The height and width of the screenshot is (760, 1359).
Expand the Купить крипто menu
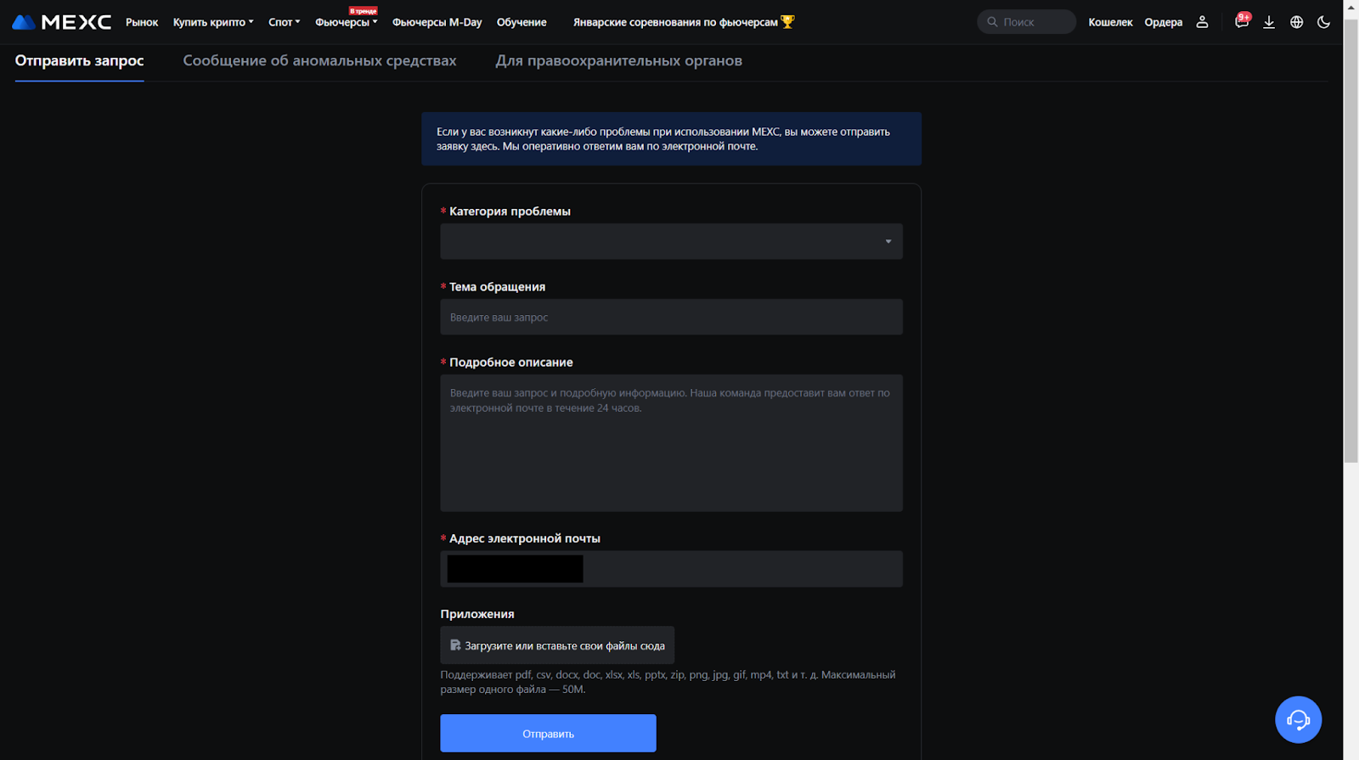click(x=213, y=22)
